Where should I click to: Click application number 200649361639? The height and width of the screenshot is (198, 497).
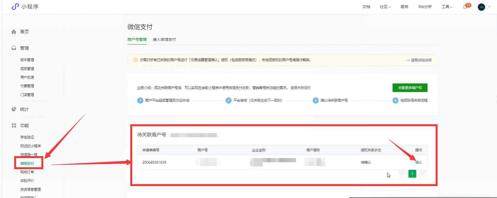coord(154,162)
